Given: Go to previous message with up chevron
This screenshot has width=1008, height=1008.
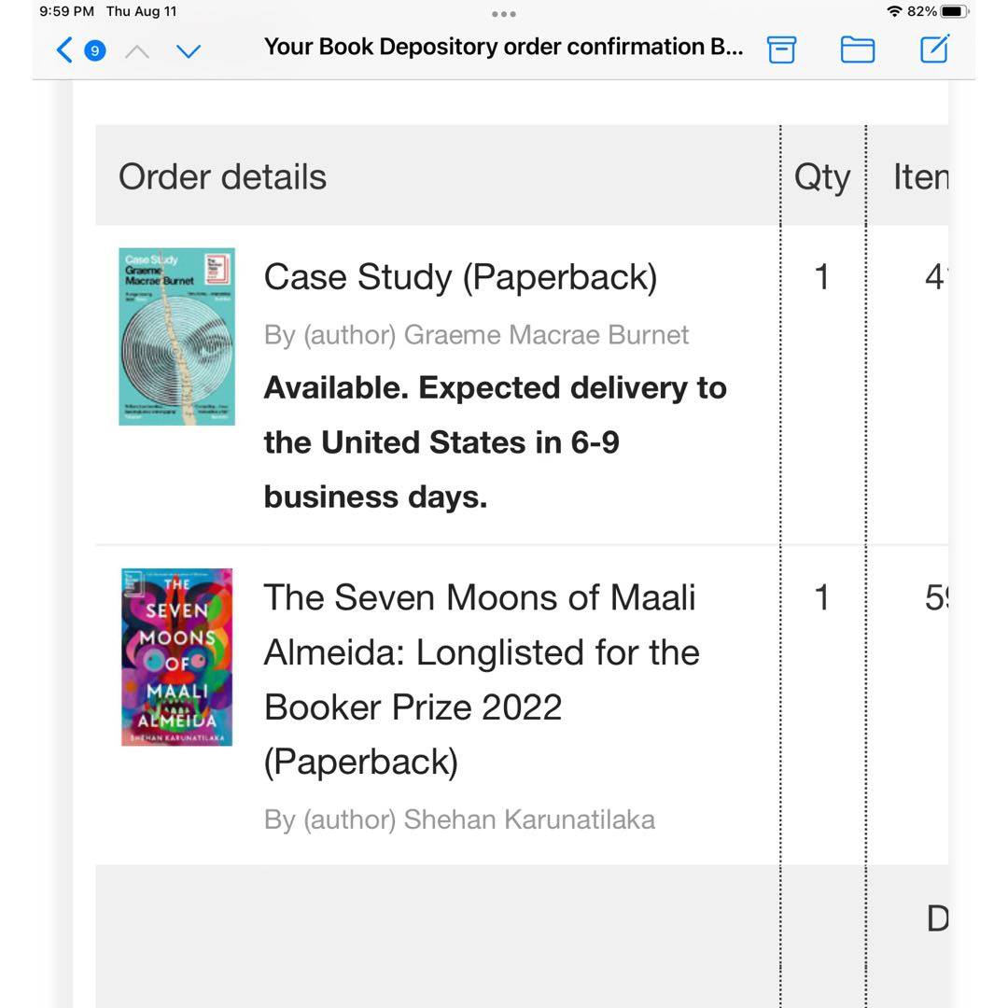Looking at the screenshot, I should [137, 50].
